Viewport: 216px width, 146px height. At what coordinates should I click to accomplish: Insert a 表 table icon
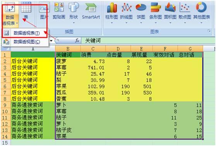26,11
